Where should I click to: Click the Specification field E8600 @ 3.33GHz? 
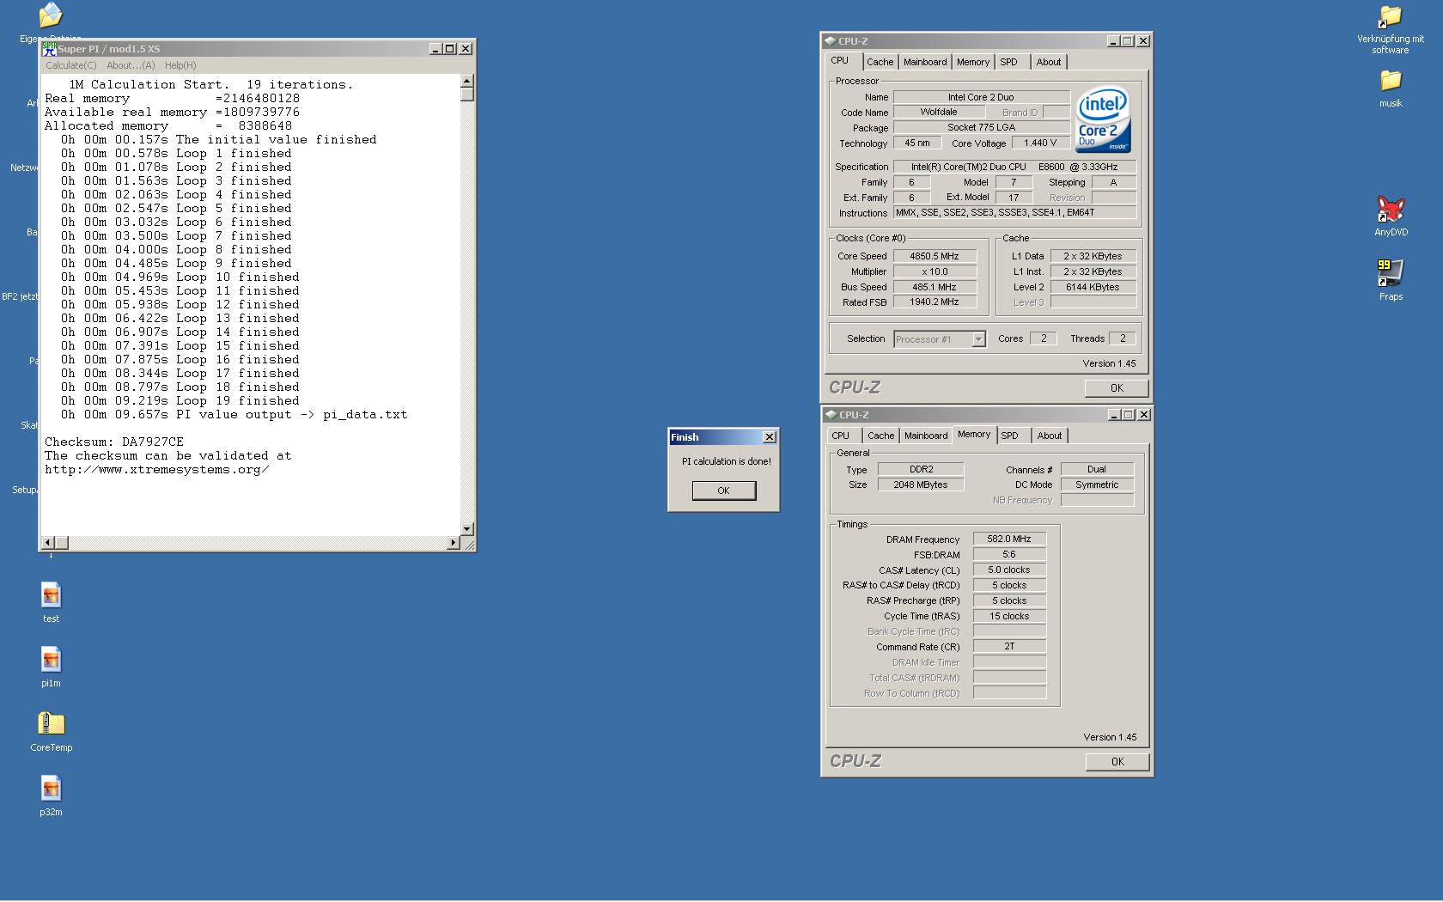[x=1014, y=167]
